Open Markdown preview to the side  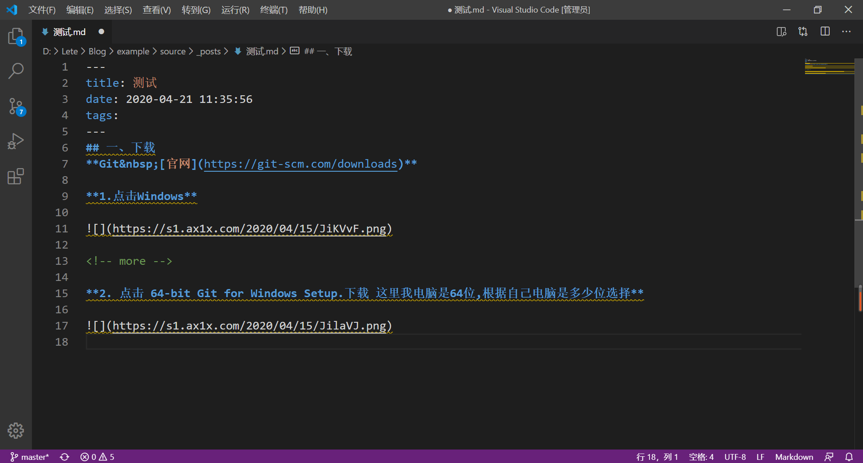coord(781,31)
